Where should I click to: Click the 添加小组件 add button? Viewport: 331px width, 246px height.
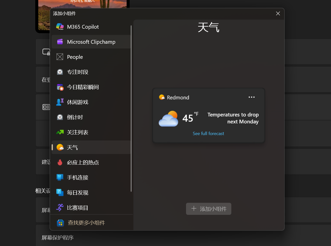point(209,209)
